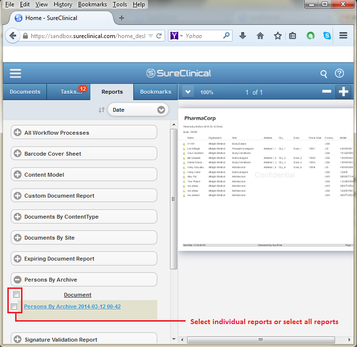
Task: Click the preview horizontal scrollbar thumb
Action: [x=261, y=340]
